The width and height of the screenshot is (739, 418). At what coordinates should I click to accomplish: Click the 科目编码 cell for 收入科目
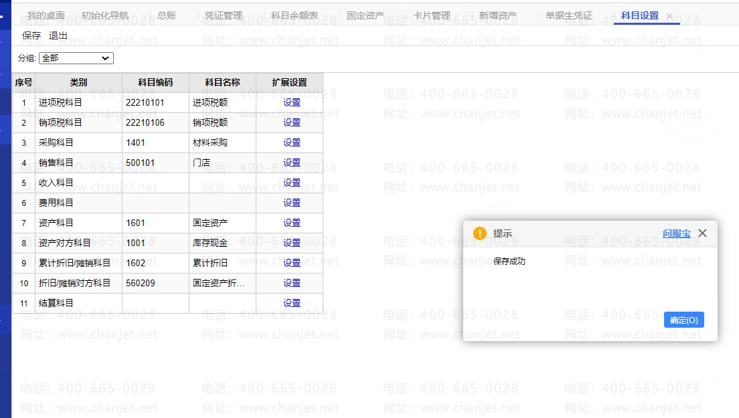tap(155, 183)
